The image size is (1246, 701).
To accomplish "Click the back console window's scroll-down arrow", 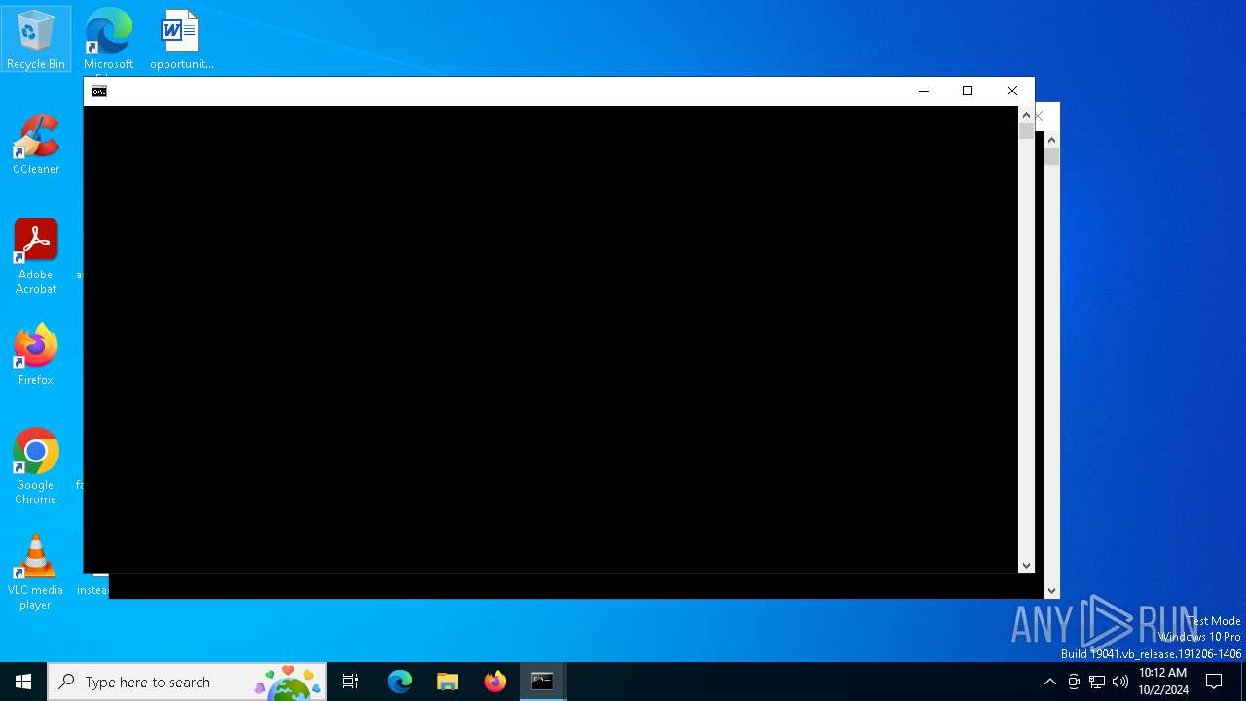I will click(1051, 590).
